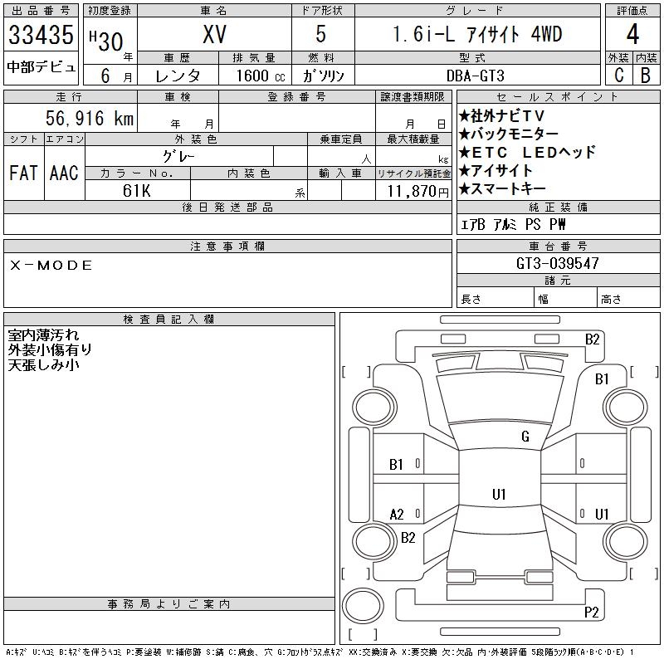Click the P2 mark on the rear bumper

coord(592,612)
